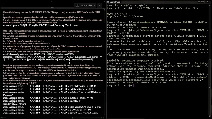Maximize the mqbrkr@core terminal window
This screenshot has height=119, width=212.
click(x=203, y=2)
